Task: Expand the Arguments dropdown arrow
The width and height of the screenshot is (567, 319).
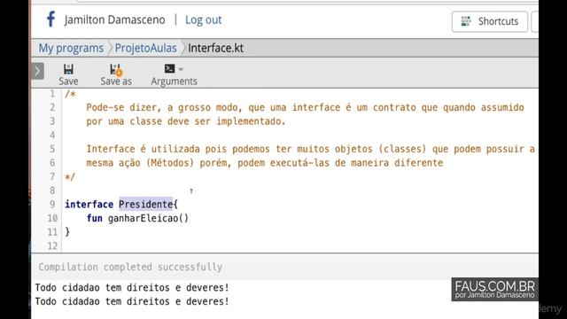Action: 181,69
